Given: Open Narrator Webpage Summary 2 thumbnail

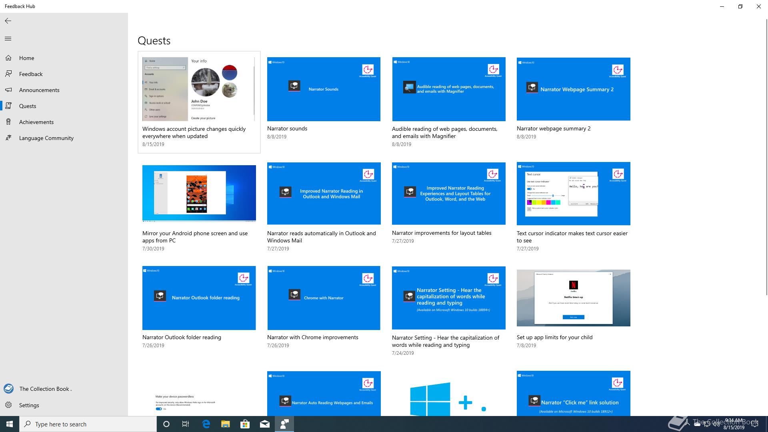Looking at the screenshot, I should 573,89.
